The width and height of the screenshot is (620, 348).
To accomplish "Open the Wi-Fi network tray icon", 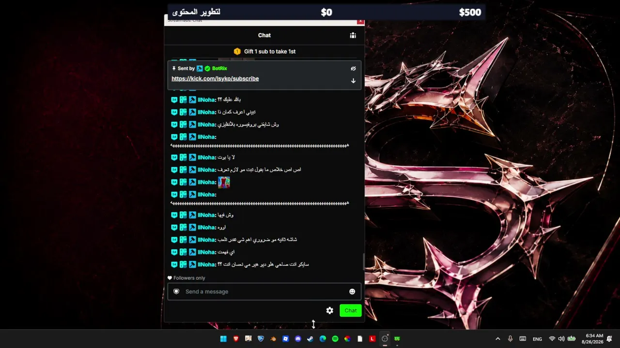I will click(552, 339).
